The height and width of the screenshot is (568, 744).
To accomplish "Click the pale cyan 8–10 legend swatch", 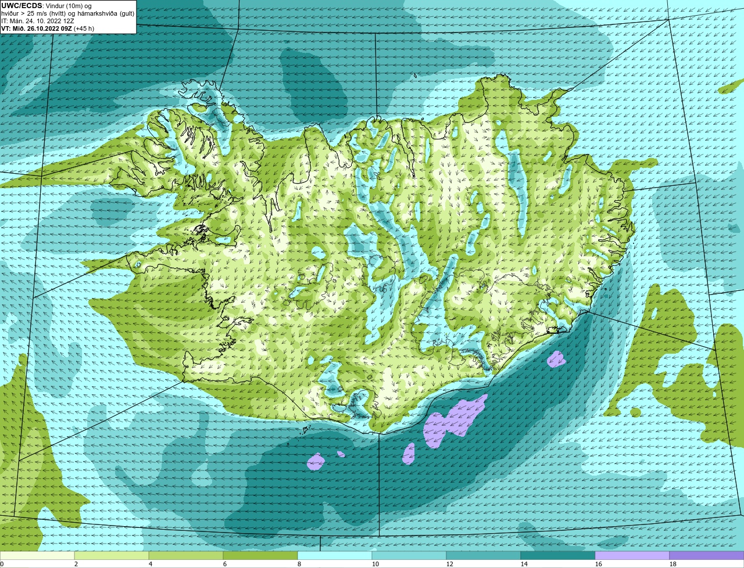I will [x=335, y=556].
